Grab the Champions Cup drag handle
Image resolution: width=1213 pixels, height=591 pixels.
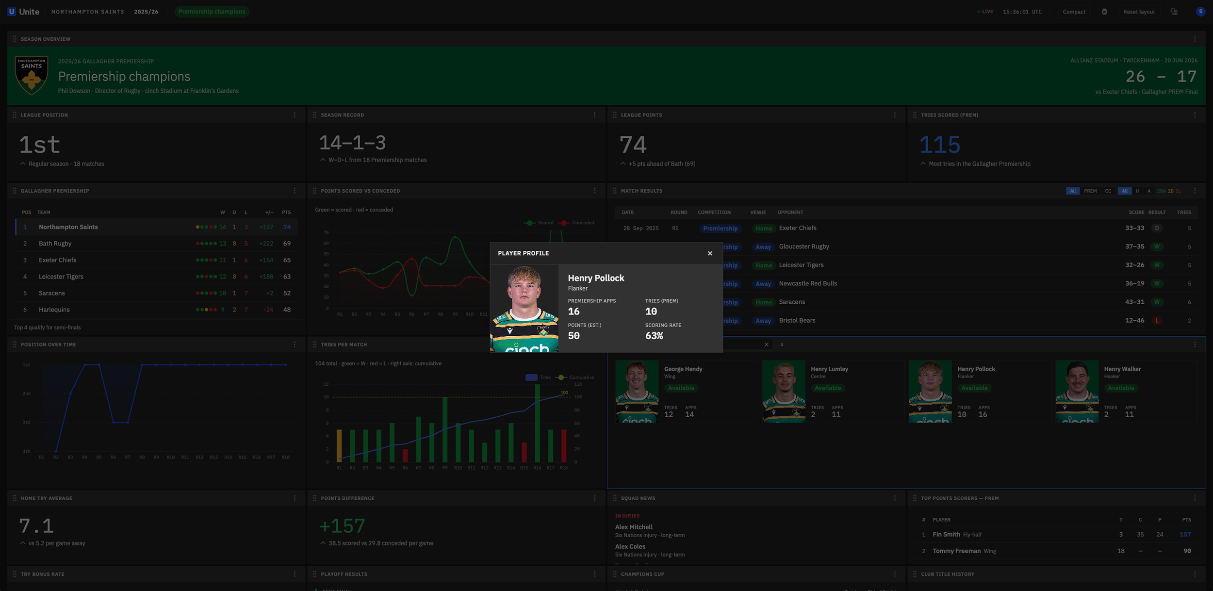coord(615,574)
